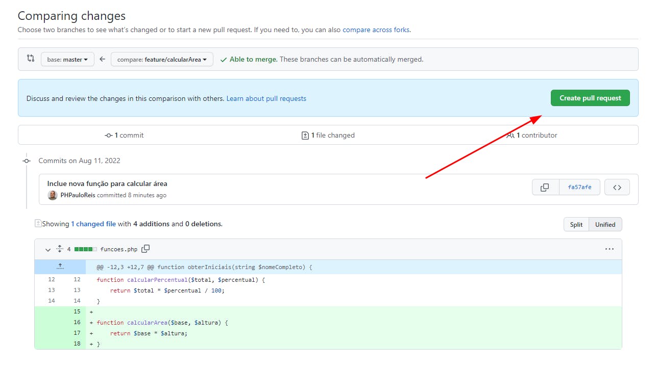Click old line number 13 in diff

tap(52, 290)
